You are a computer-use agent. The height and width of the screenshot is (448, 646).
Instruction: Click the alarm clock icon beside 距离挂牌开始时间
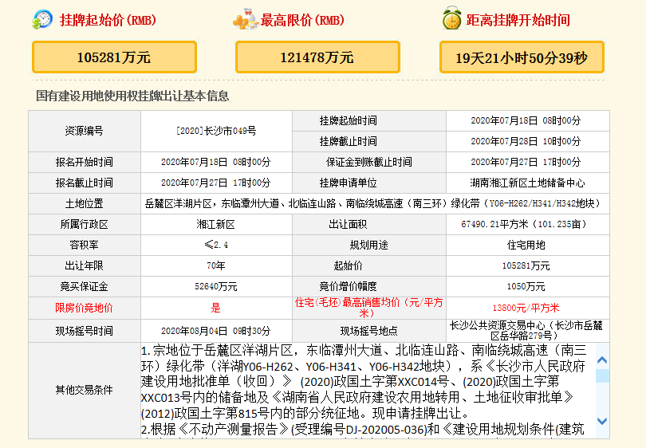pyautogui.click(x=451, y=18)
